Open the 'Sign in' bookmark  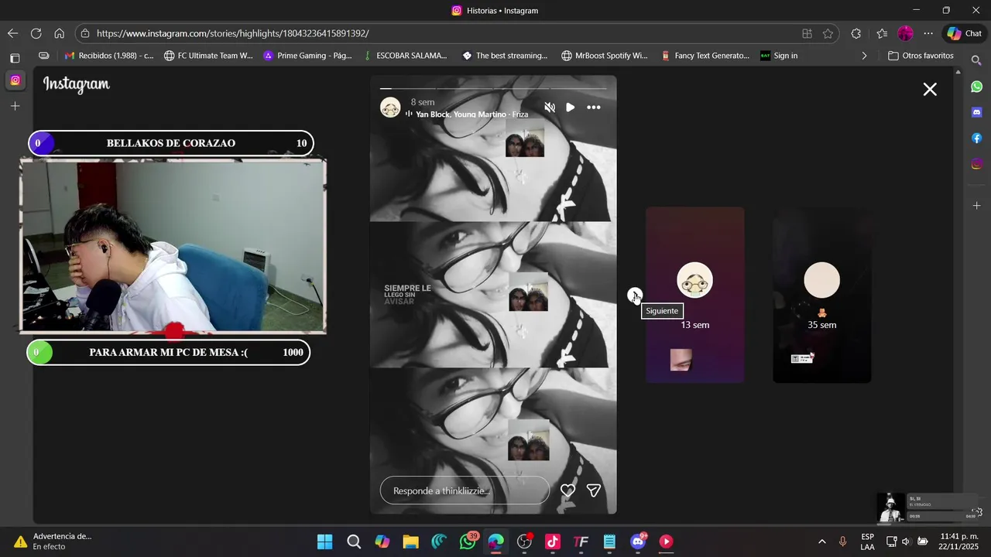tap(779, 56)
